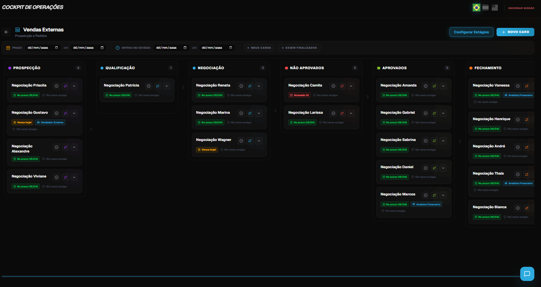Go back using the left arrow icon
Viewport: 541px width, 287px height.
point(6,32)
